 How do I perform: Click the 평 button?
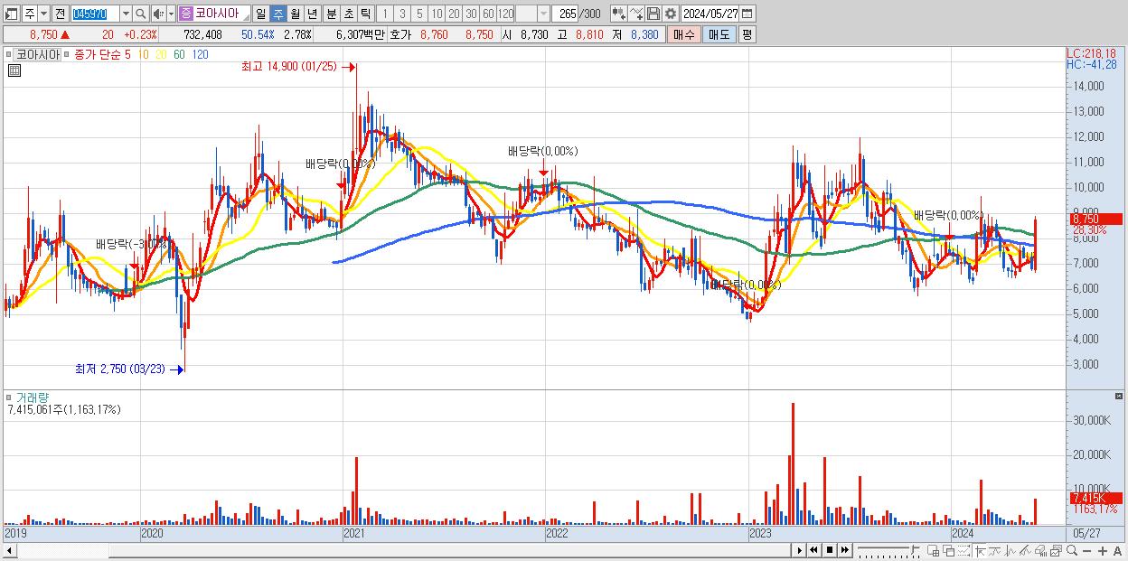(747, 34)
